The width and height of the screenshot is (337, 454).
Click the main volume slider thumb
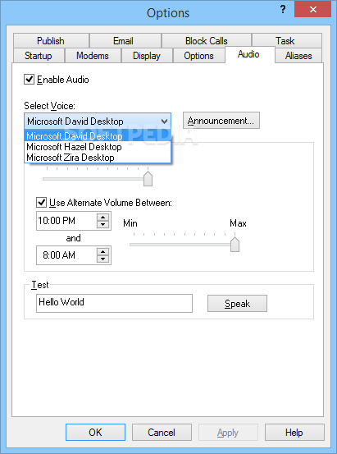(x=148, y=178)
